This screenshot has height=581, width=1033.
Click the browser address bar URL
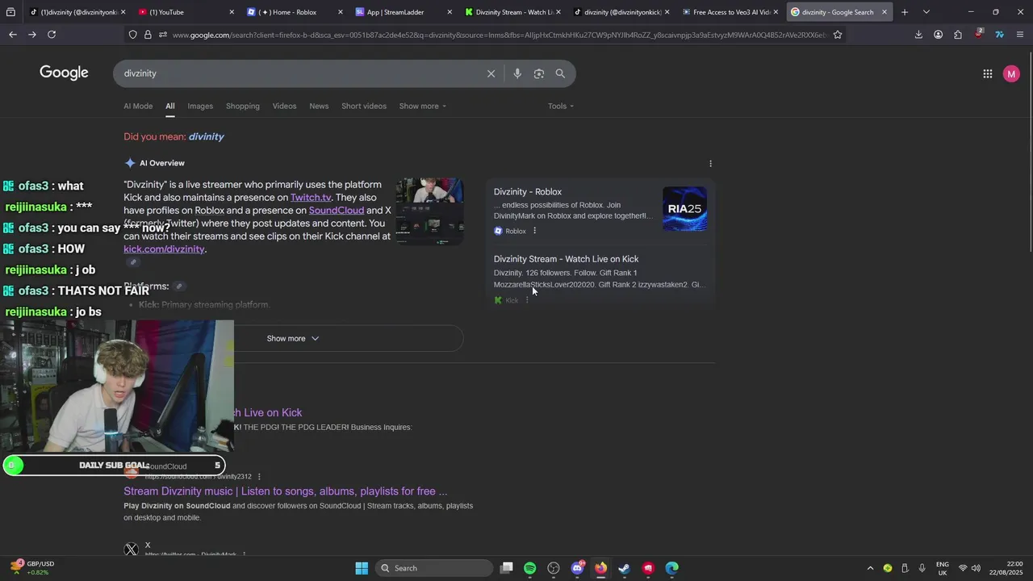498,35
